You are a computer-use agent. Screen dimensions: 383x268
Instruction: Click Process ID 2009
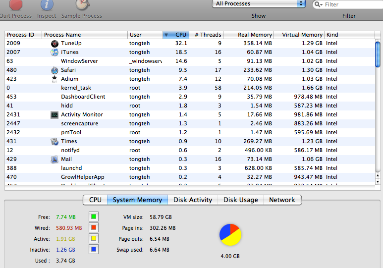(x=13, y=43)
